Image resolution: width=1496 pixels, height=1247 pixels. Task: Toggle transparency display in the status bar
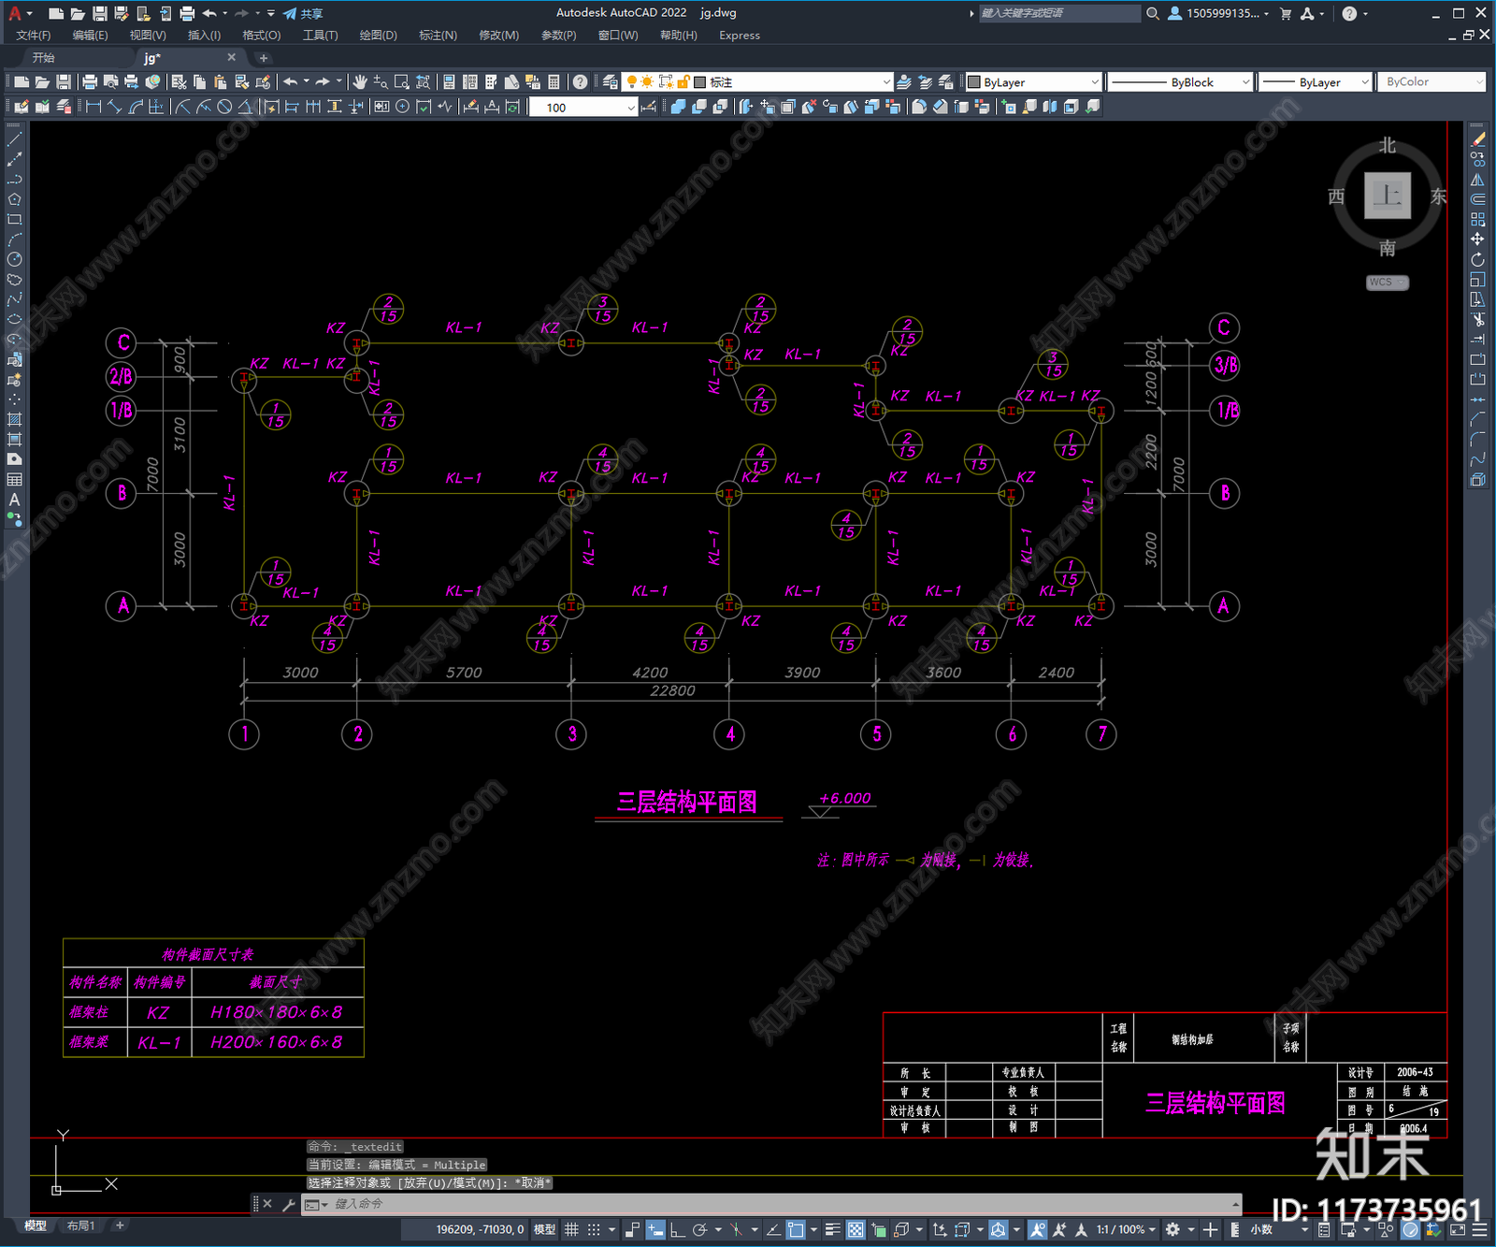coord(856,1229)
